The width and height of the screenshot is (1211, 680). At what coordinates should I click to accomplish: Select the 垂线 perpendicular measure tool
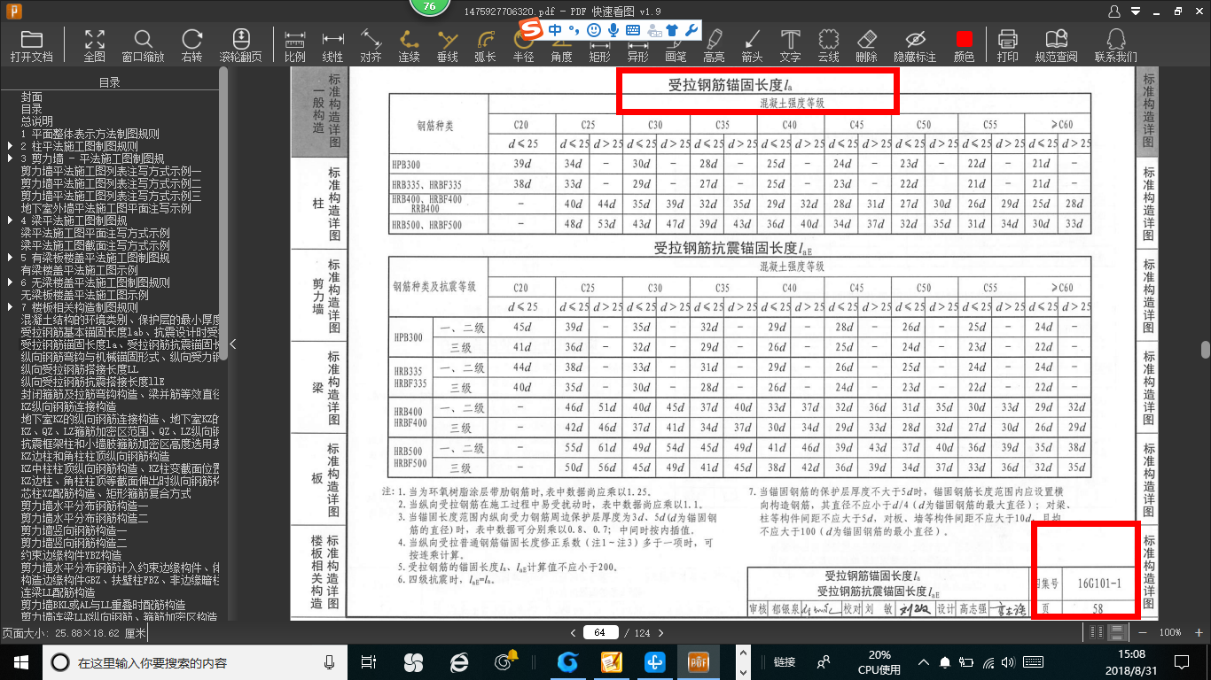[x=447, y=45]
